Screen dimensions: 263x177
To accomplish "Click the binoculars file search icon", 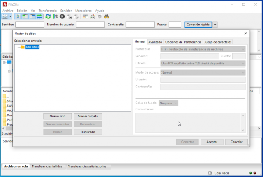I will [x=106, y=16].
